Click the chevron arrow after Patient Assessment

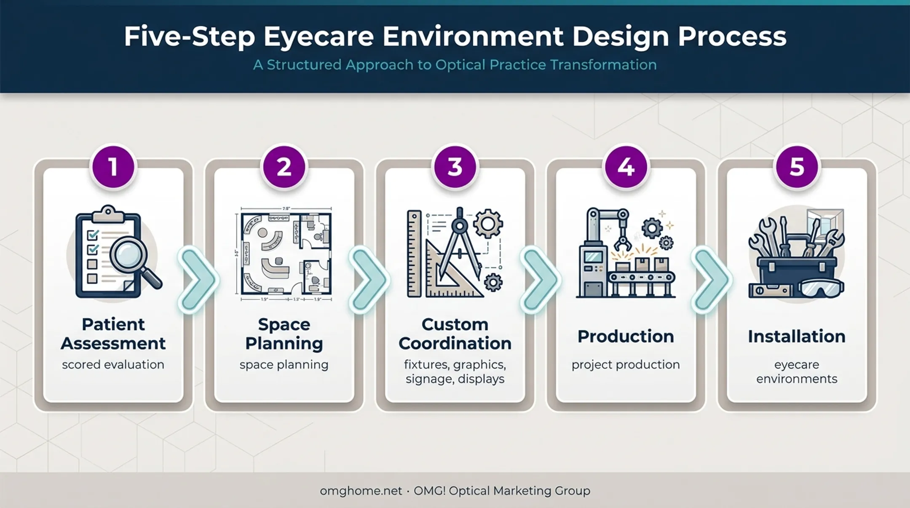tap(198, 280)
